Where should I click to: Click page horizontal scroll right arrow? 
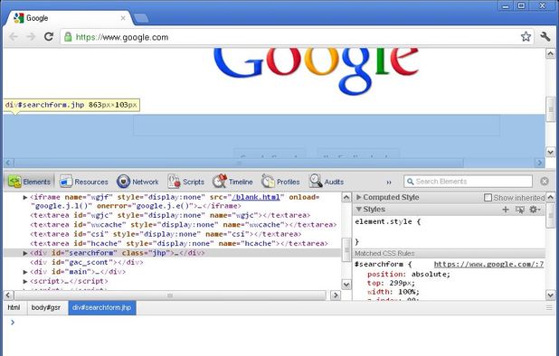540,163
